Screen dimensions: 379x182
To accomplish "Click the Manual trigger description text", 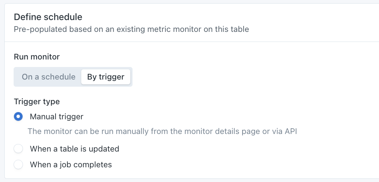I will click(x=162, y=131).
